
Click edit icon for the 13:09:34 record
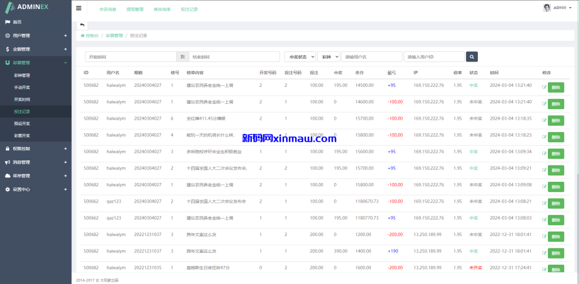tap(544, 154)
